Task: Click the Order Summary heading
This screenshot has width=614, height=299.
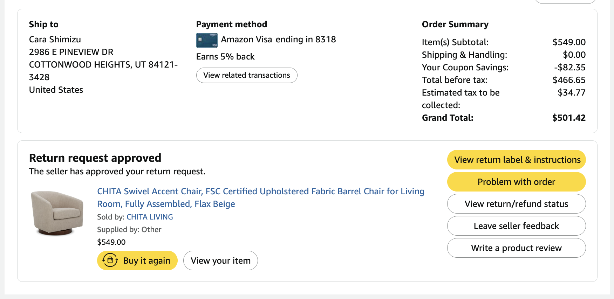Action: pyautogui.click(x=455, y=24)
